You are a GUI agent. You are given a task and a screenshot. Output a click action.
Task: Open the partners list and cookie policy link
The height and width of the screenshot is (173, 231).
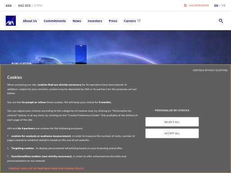point(46,168)
